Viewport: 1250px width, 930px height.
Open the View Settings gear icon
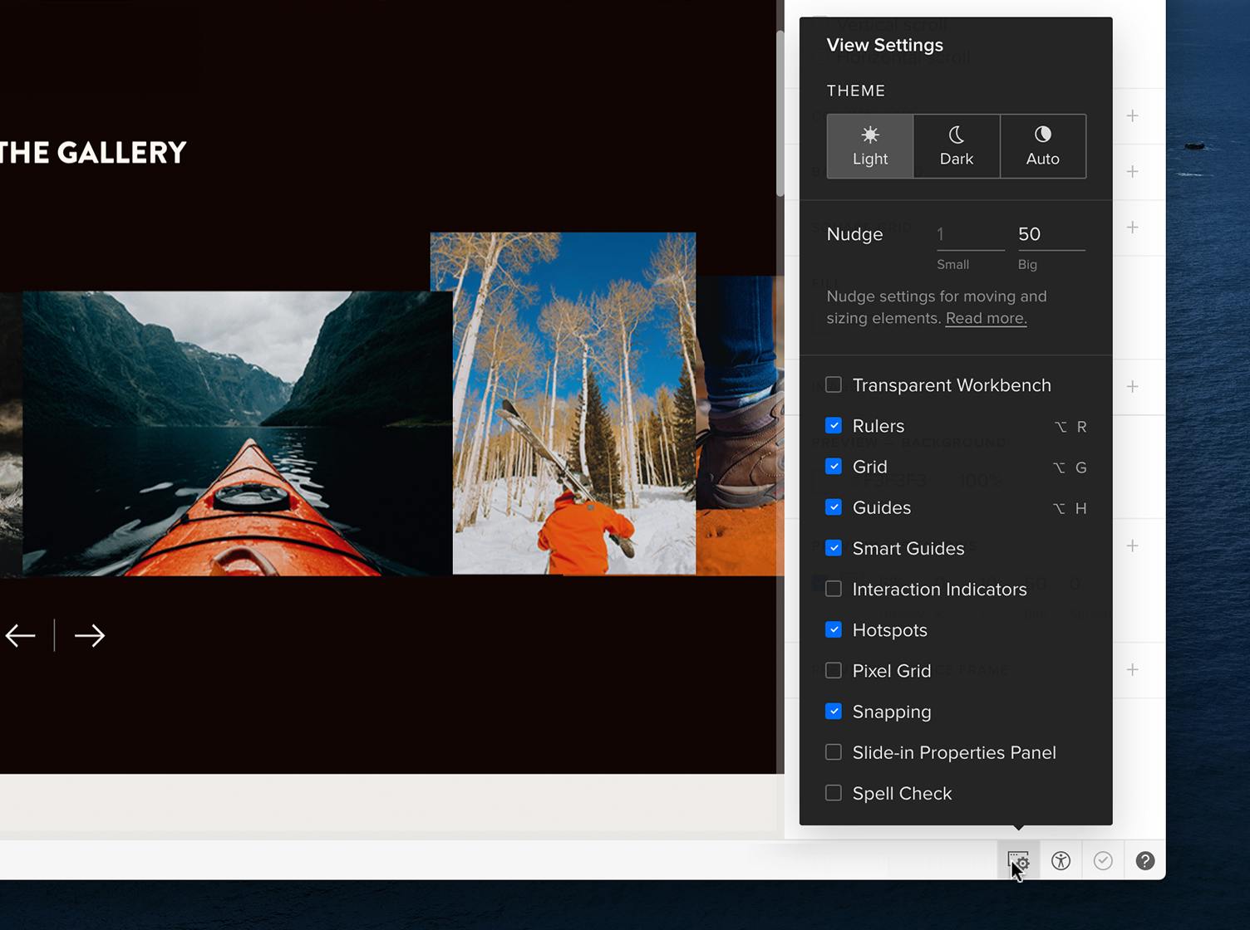point(1017,860)
